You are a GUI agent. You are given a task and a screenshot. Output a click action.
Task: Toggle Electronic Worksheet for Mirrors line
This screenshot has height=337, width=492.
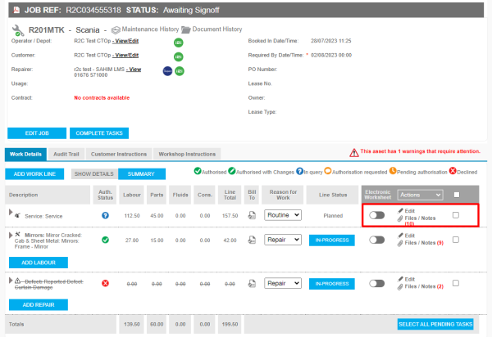pyautogui.click(x=377, y=240)
